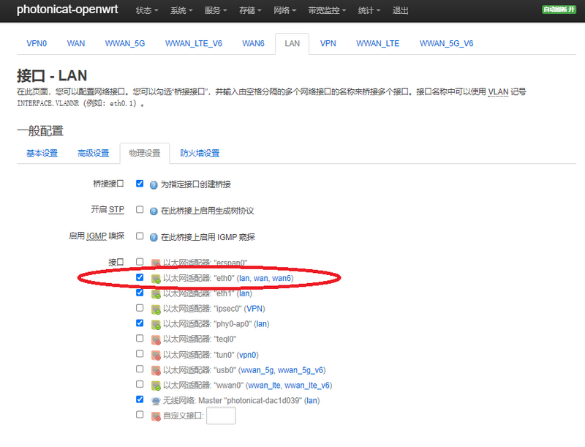Viewport: 585px width, 447px height.
Task: Enable the STP checkbox
Action: pos(140,210)
